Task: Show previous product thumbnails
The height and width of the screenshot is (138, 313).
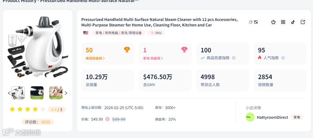Action: tap(9, 93)
